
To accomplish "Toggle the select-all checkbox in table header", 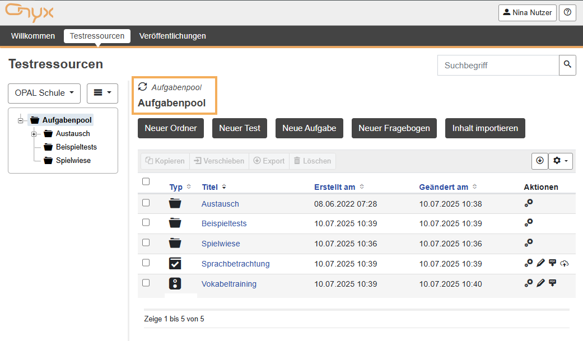I will pos(146,181).
